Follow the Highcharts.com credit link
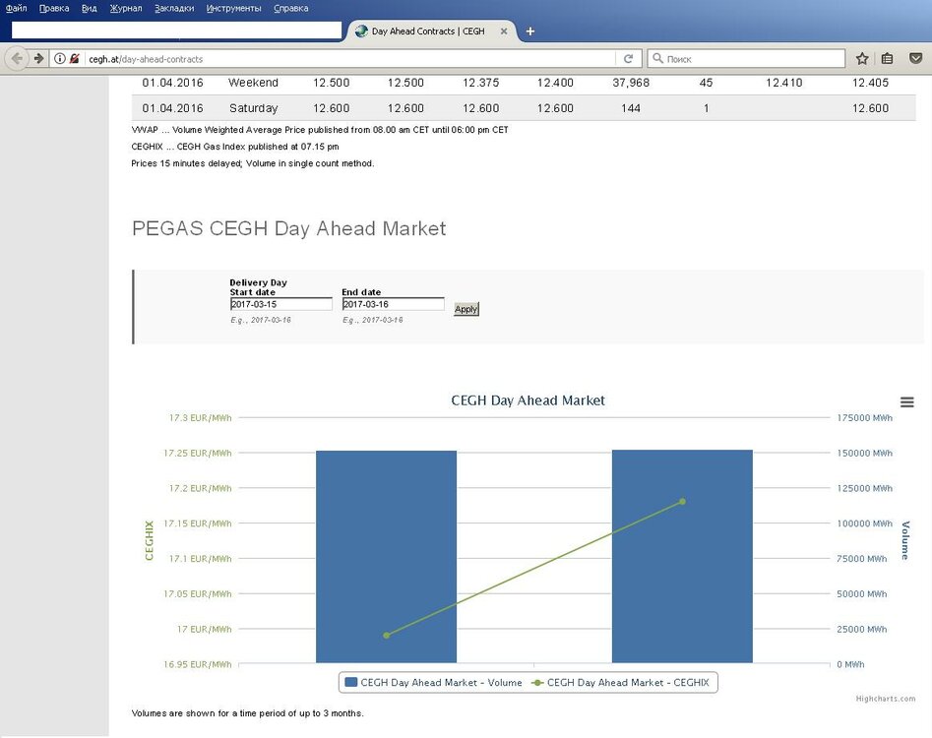932x738 pixels. point(885,699)
